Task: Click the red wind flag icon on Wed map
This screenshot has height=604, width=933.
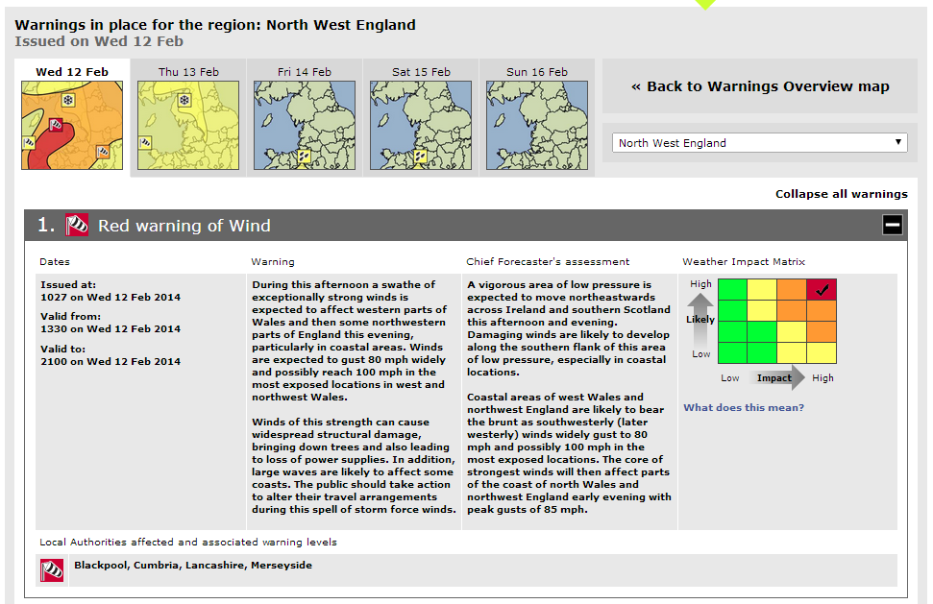Action: (x=56, y=125)
